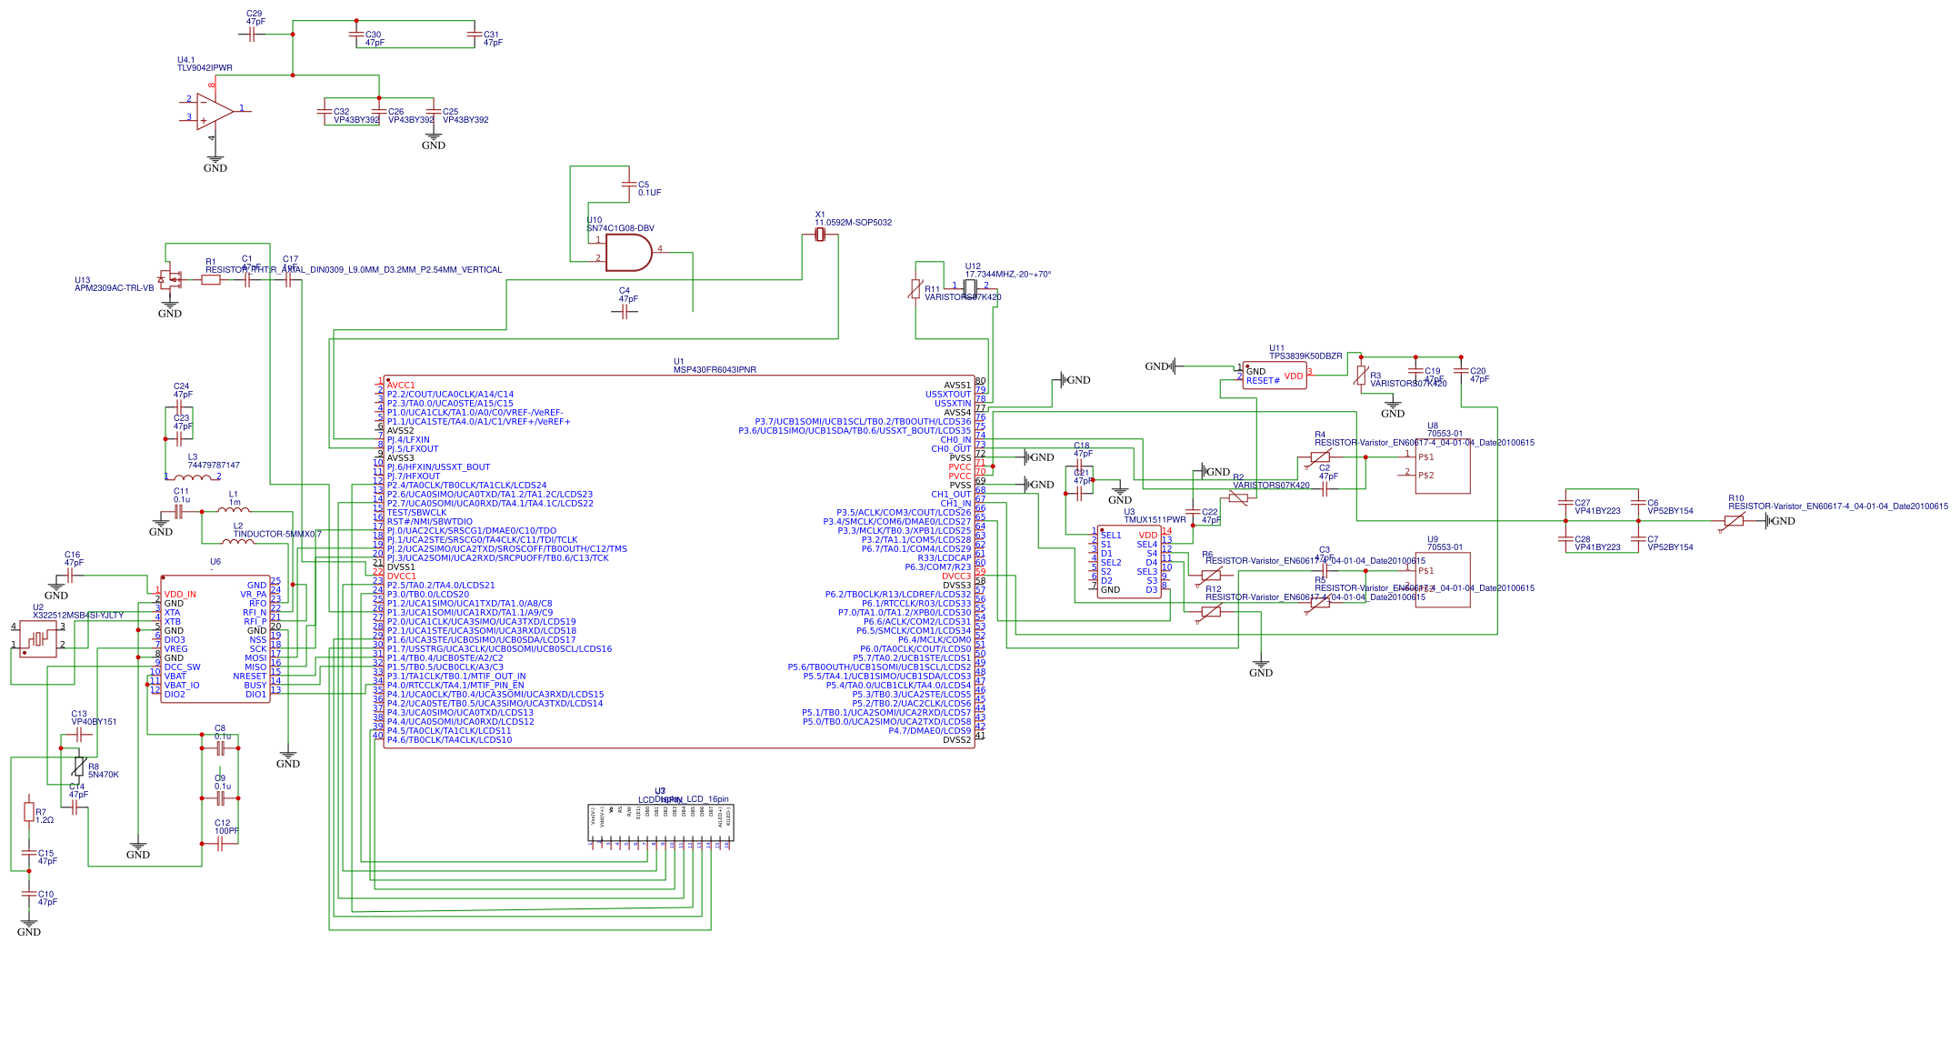Click the U10 AND gate symbol
1960x1053 pixels.
point(628,253)
